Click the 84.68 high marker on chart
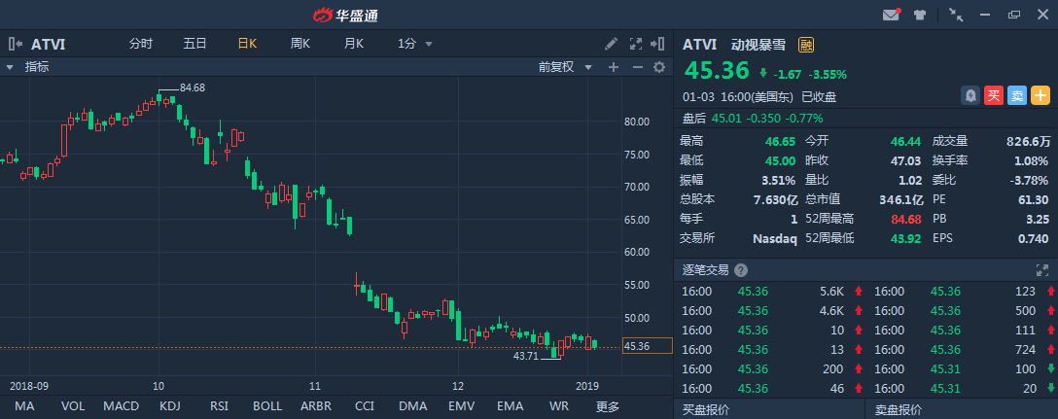1058x419 pixels. point(193,87)
